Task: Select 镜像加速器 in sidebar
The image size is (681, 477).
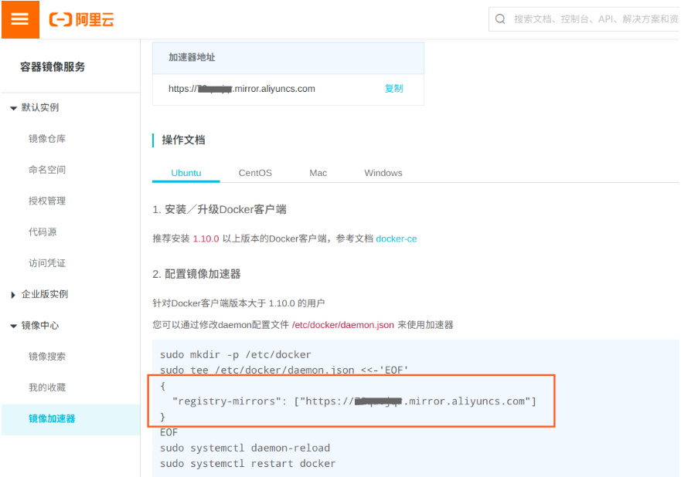Action: [x=71, y=419]
